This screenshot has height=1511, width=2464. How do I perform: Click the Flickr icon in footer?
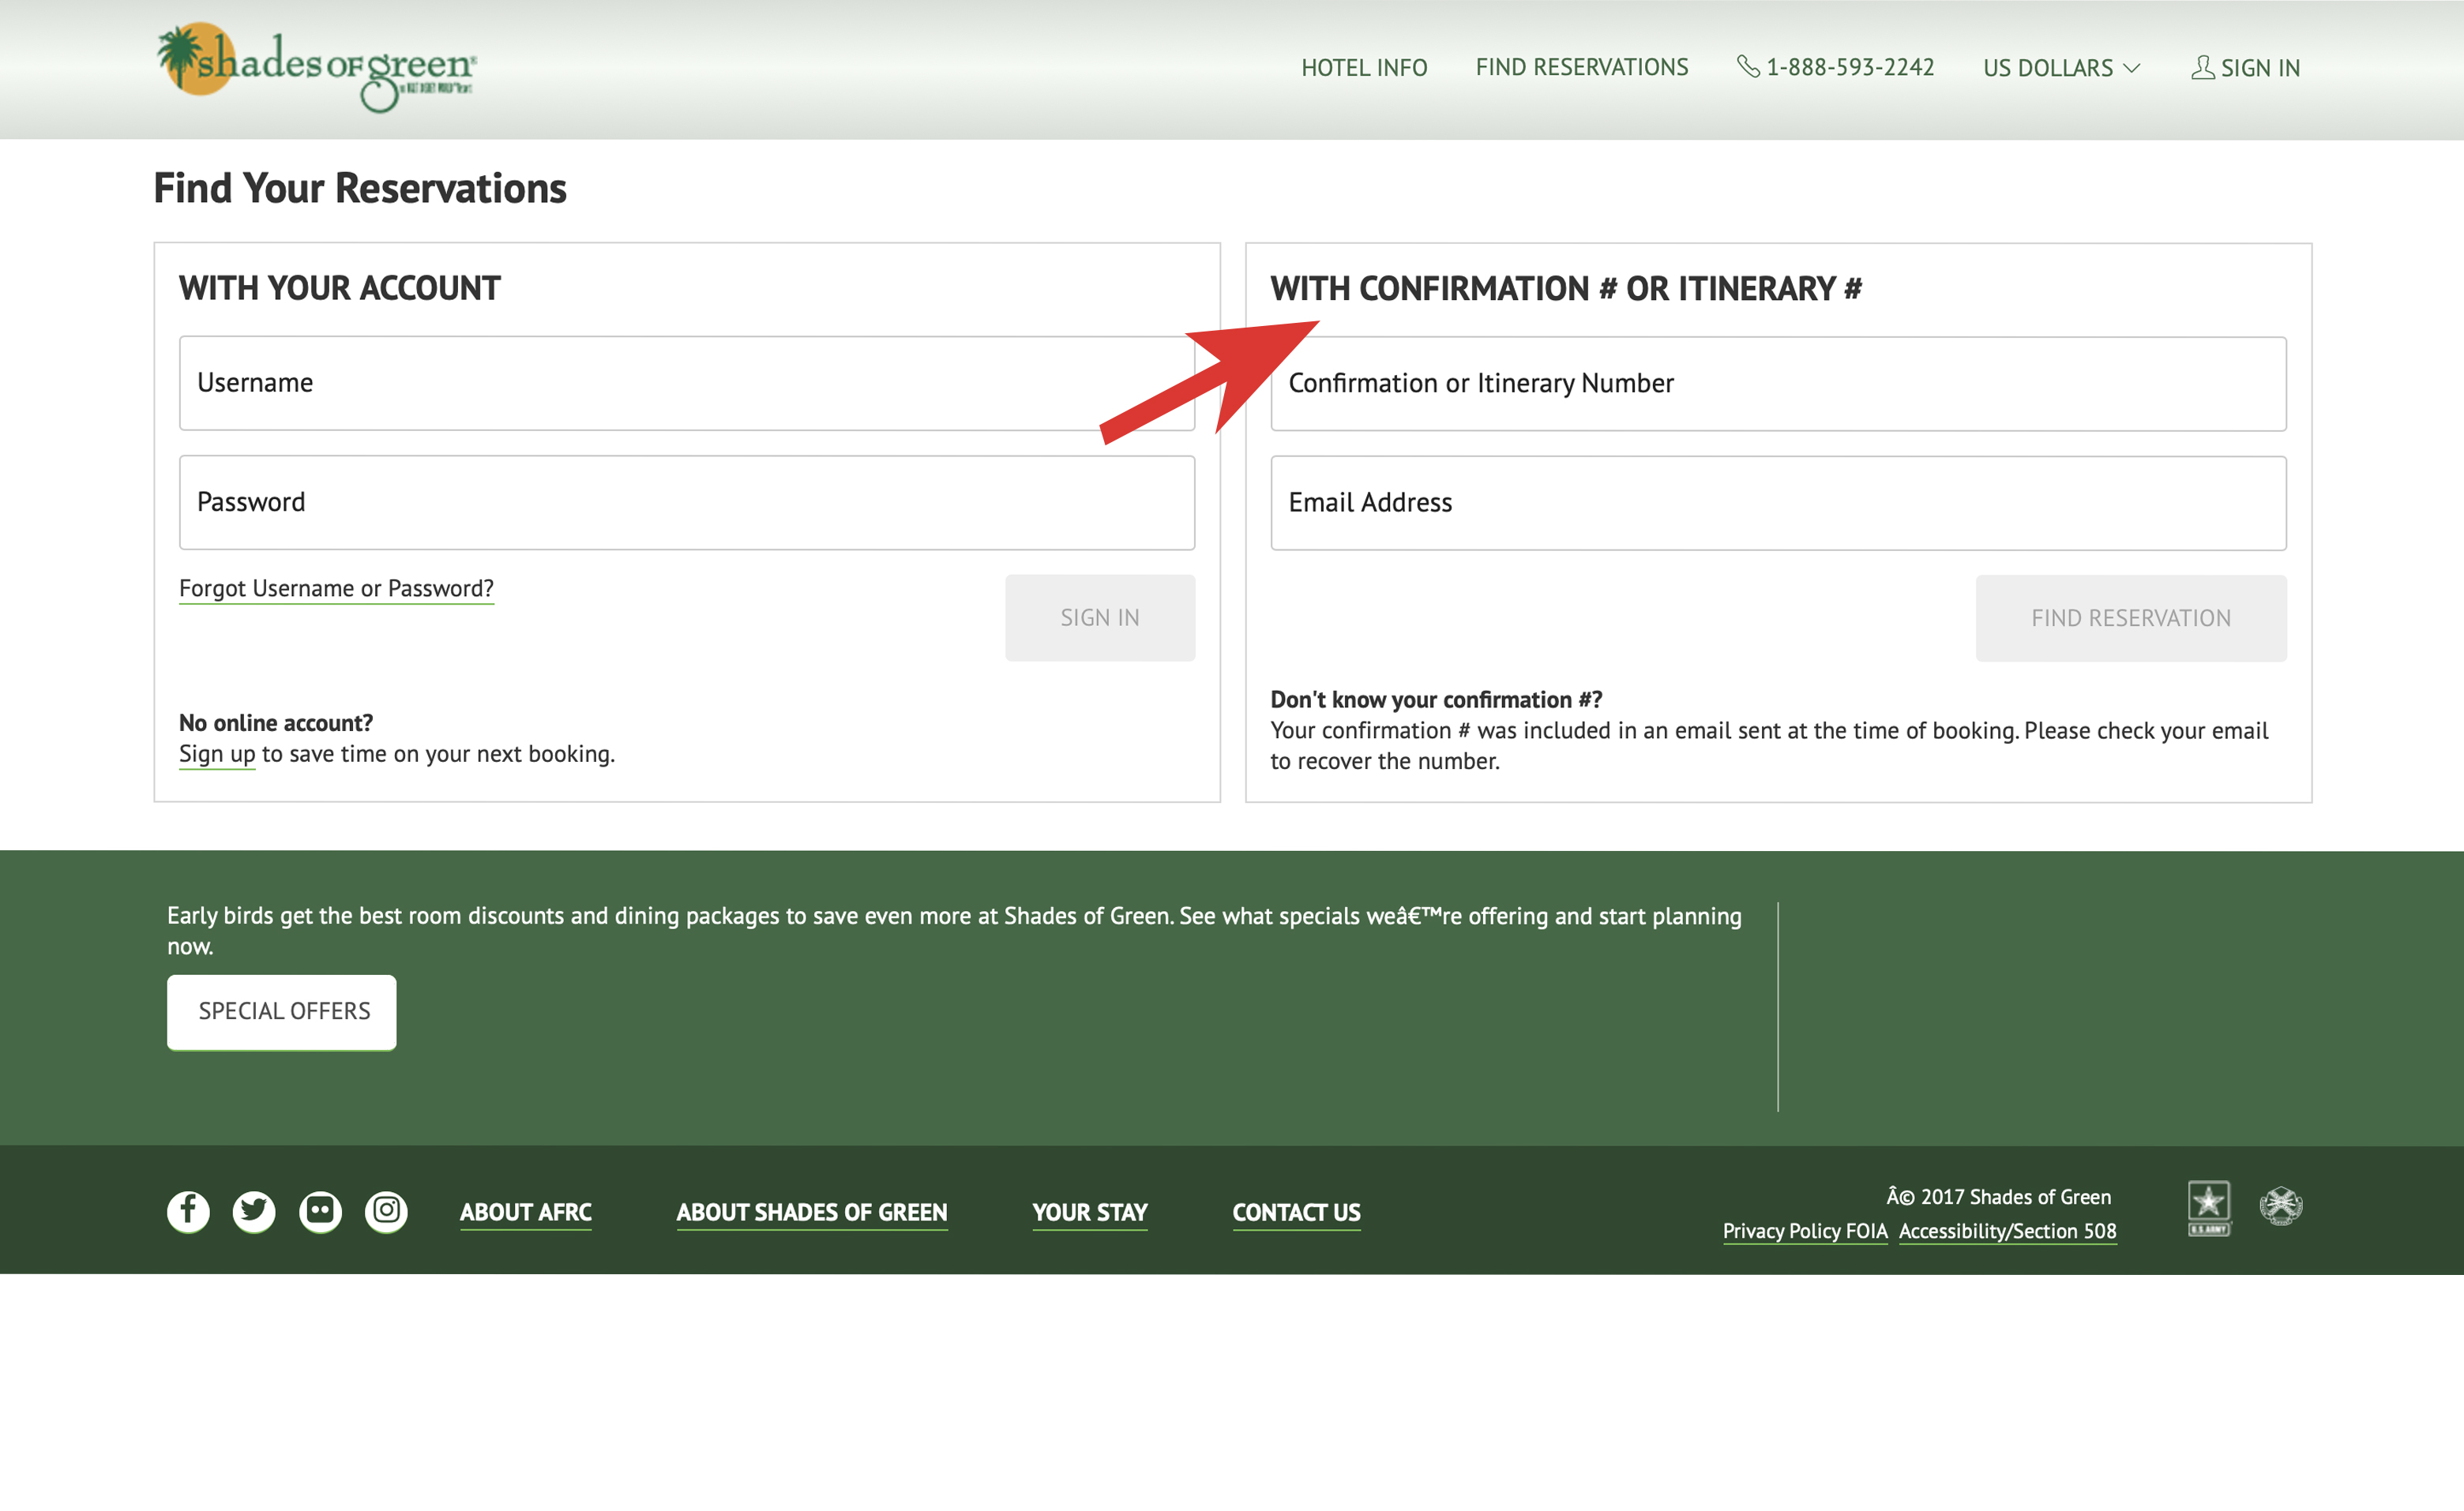pyautogui.click(x=318, y=1210)
